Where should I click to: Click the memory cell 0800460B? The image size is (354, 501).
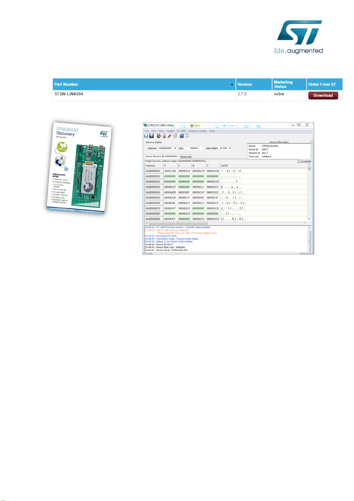coord(170,192)
